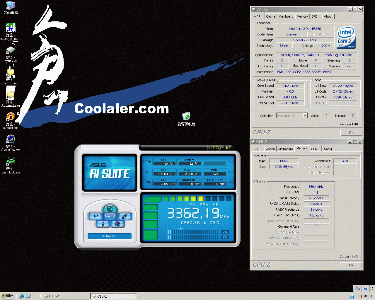Close the AI Suite panel with green X
Viewport: 375px width, 300px height.
click(x=227, y=148)
